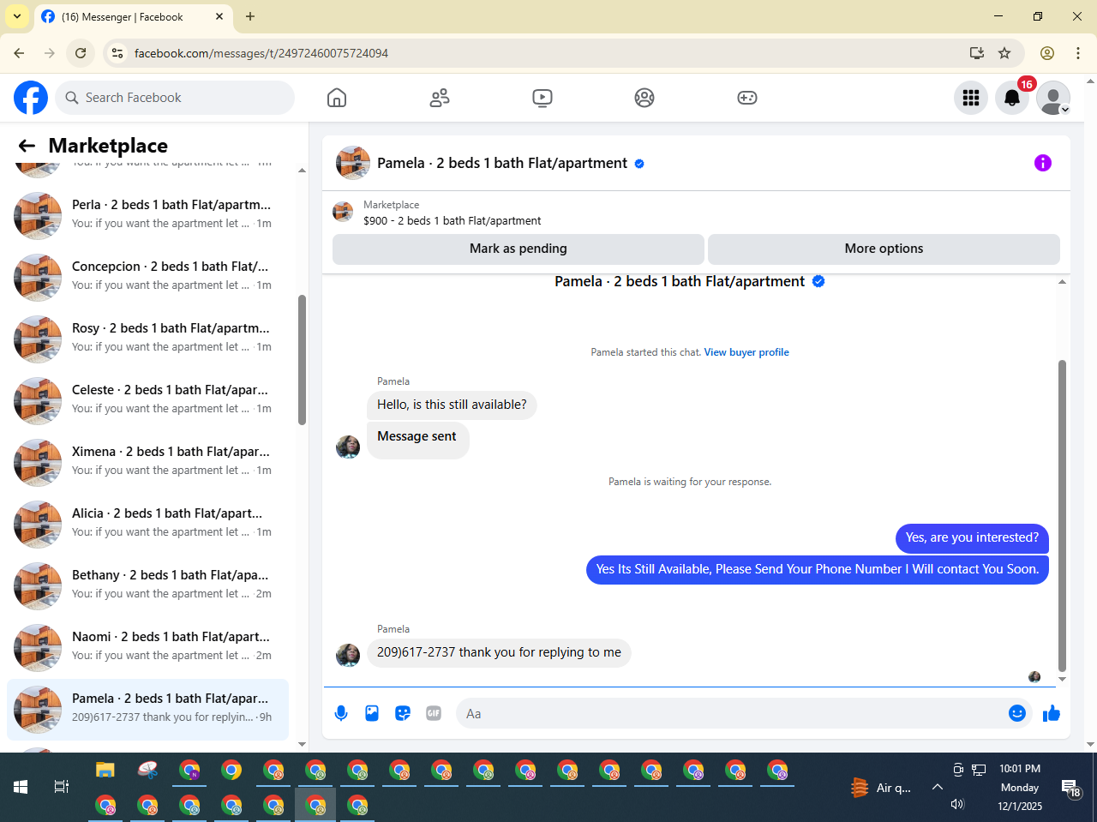This screenshot has width=1097, height=822.
Task: Open the Chrome profile icon
Action: click(x=1047, y=53)
